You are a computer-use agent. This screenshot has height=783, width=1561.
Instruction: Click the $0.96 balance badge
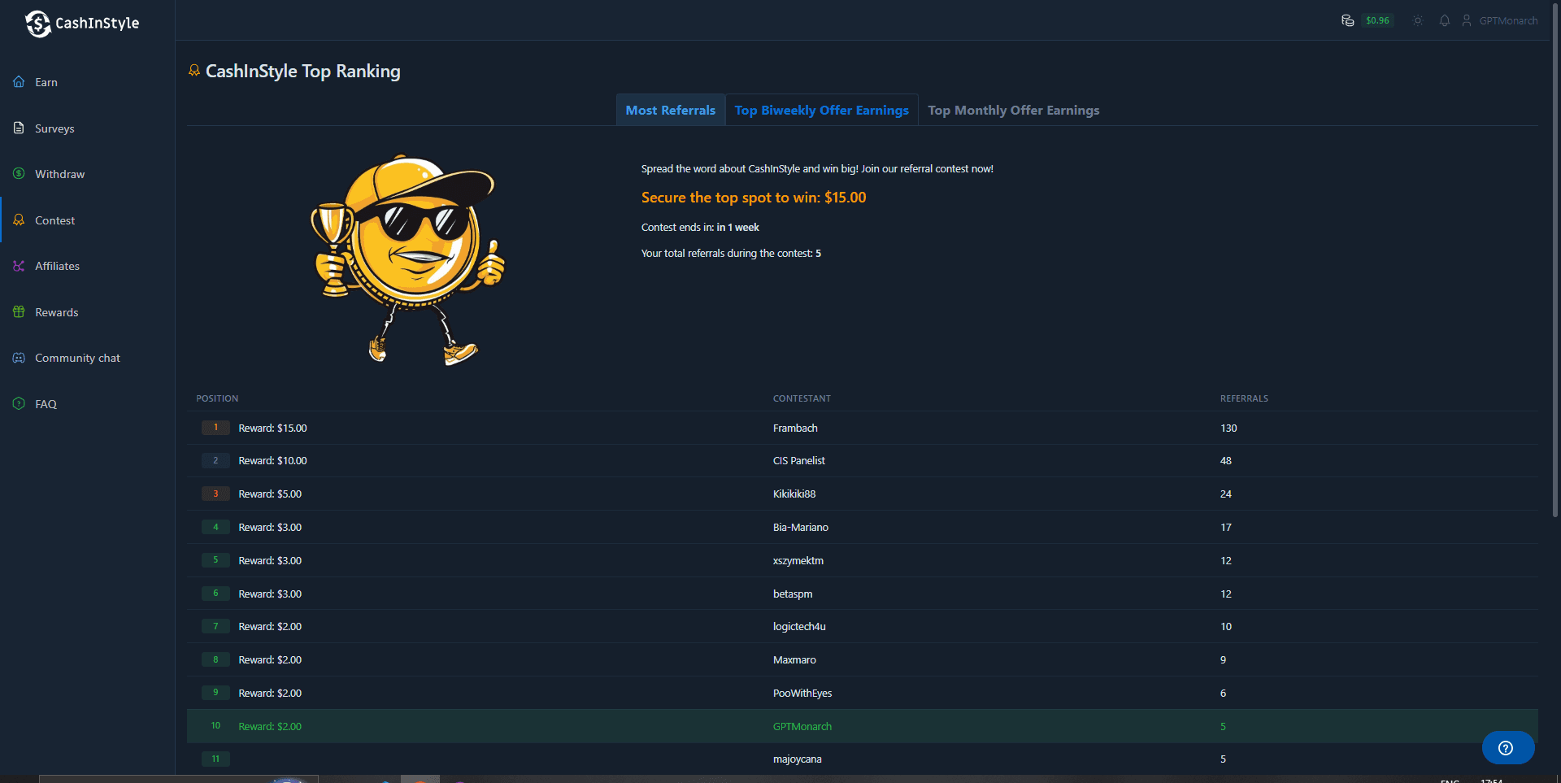tap(1377, 20)
